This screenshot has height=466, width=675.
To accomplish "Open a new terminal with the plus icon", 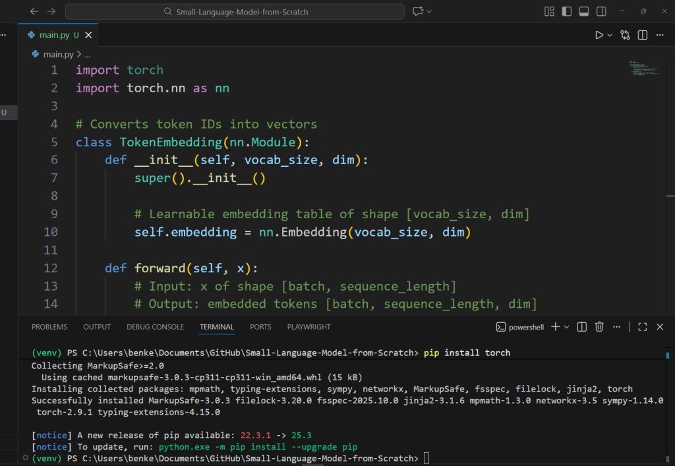I will point(555,326).
